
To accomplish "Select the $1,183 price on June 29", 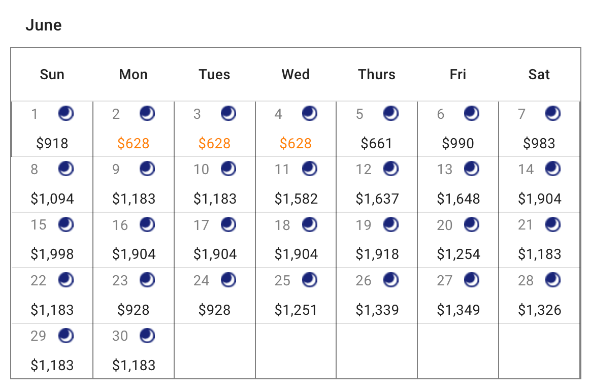I will (x=52, y=365).
